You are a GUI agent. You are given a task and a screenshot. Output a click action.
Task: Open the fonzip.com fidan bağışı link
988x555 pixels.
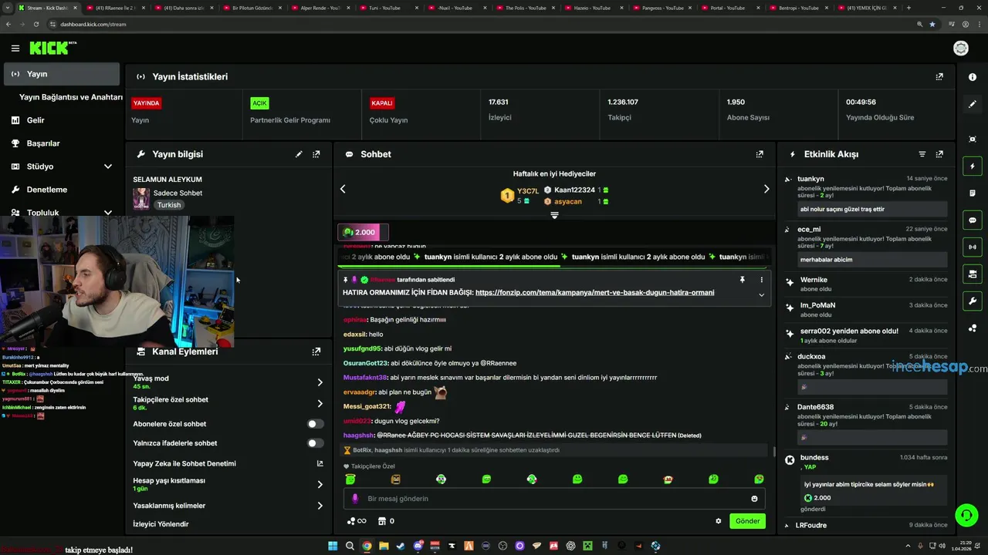(594, 293)
